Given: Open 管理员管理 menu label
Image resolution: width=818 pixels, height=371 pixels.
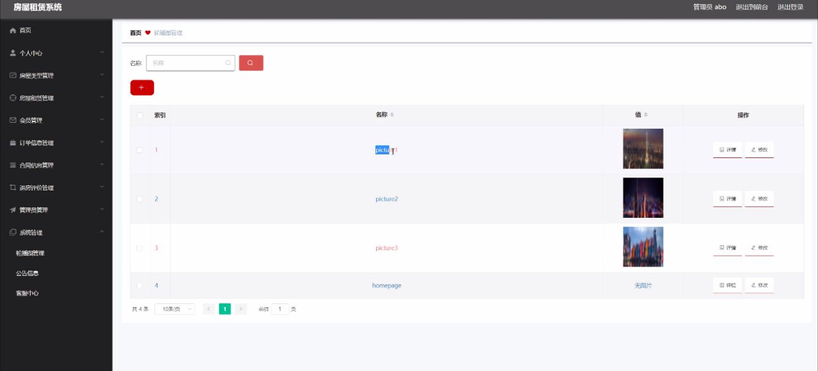Looking at the screenshot, I should (34, 210).
